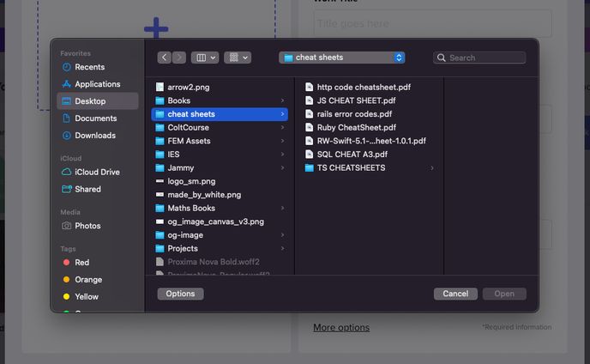Open the grid grouping options dropdown
This screenshot has width=590, height=364.
coord(237,58)
